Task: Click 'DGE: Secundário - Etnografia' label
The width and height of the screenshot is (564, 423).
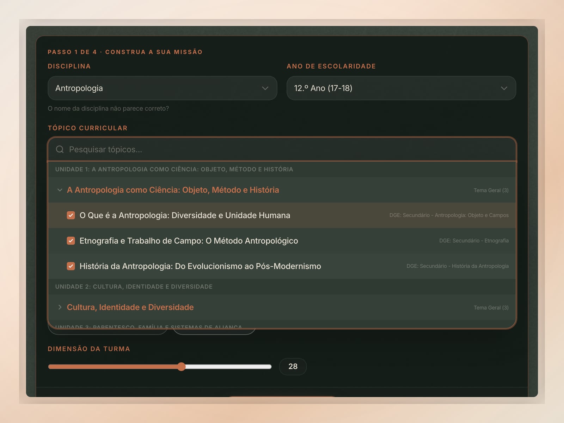Action: coord(474,241)
